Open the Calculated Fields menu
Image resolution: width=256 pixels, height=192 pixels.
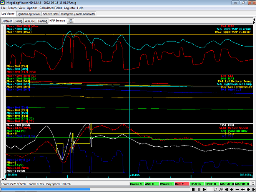(51, 8)
